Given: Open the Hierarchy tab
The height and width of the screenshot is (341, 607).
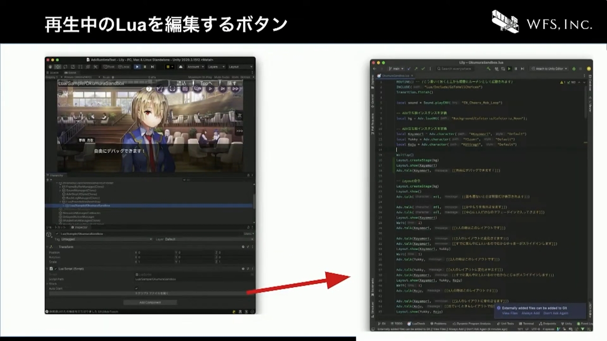Looking at the screenshot, I should coord(55,175).
